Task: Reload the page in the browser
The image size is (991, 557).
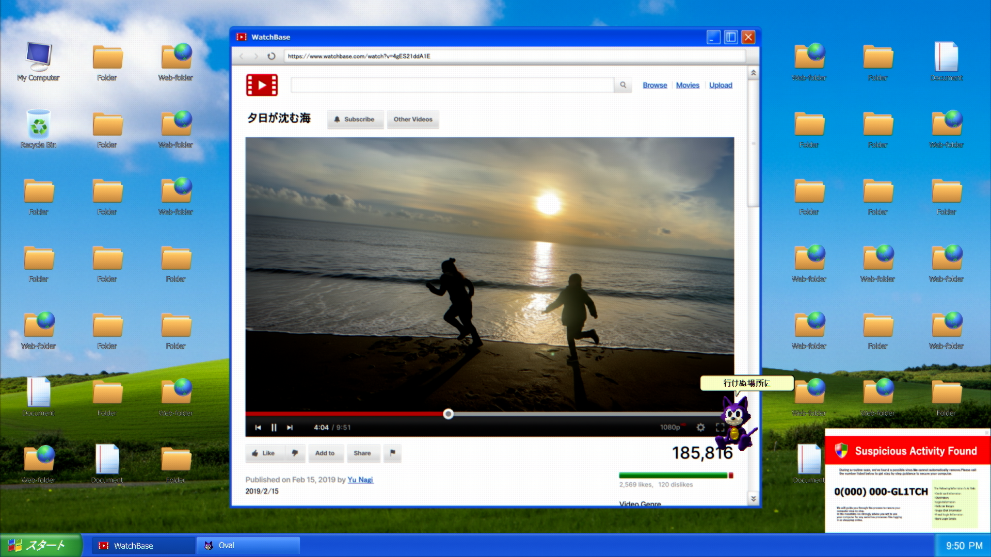Action: click(x=271, y=56)
